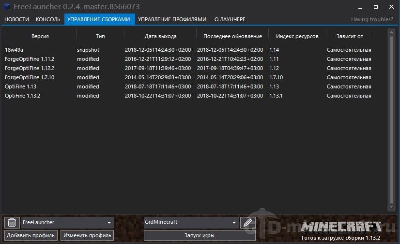400x244 pixels.
Task: Click resource index 1.14 cell
Action: click(x=274, y=50)
